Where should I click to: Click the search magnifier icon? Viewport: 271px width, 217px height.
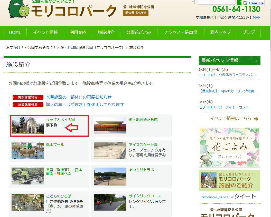(194, 2)
